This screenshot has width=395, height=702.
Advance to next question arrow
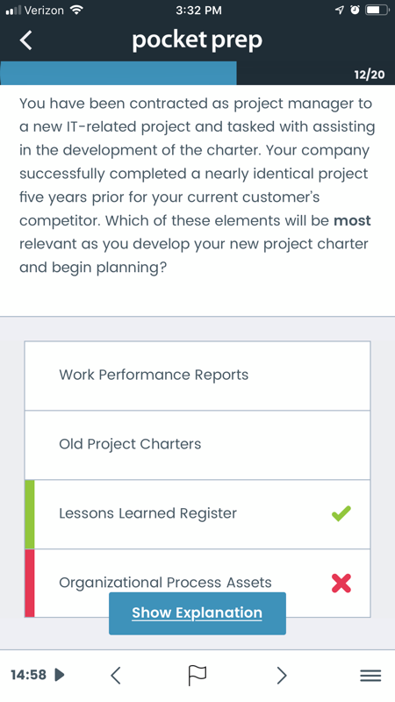coord(281,675)
